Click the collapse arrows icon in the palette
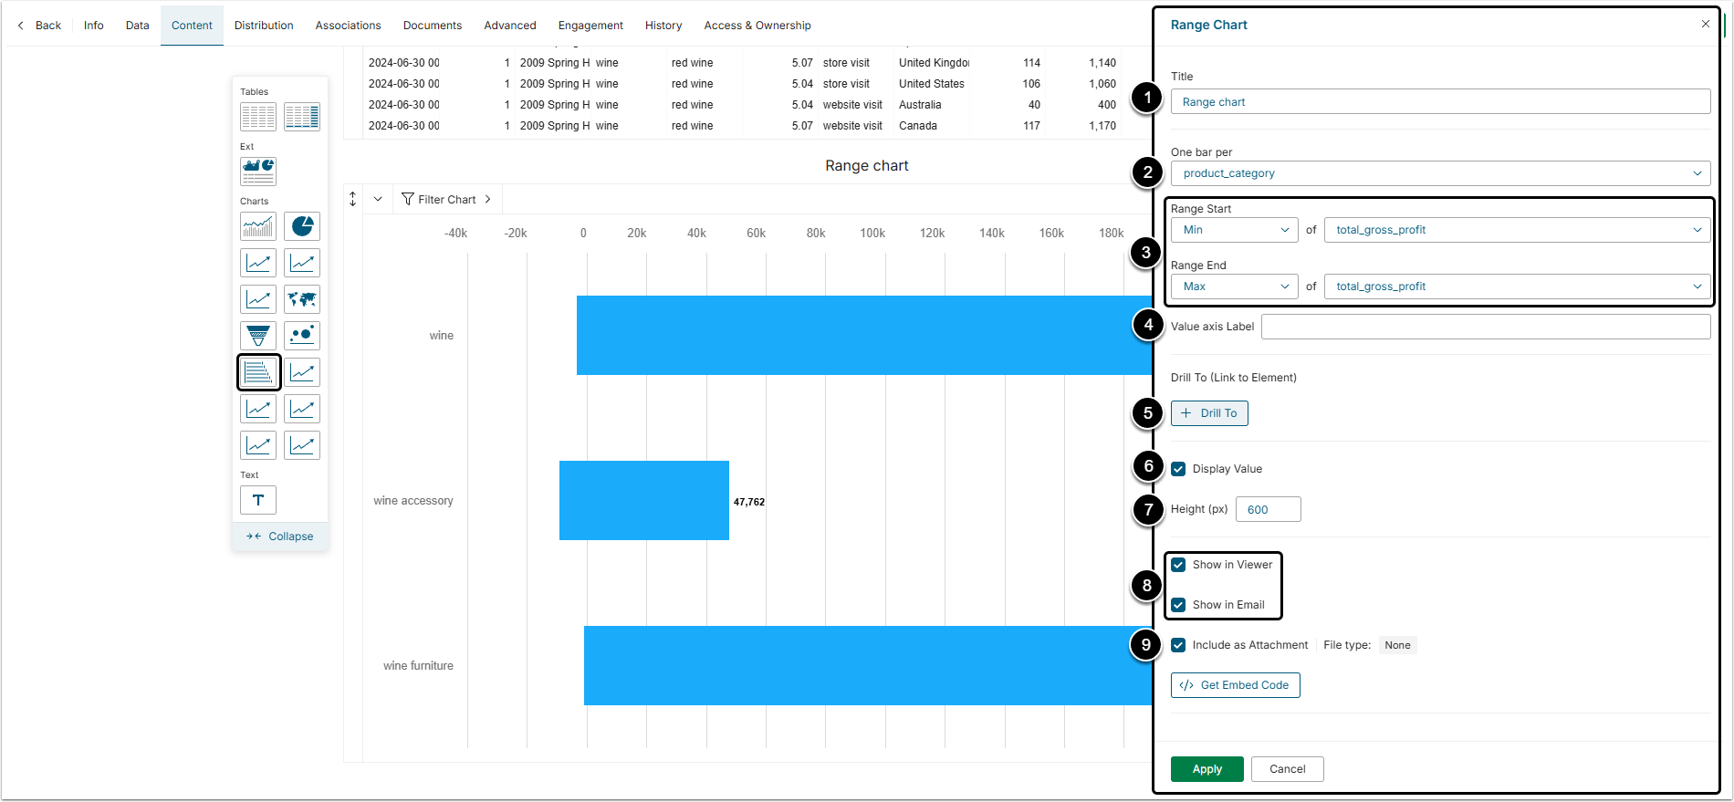This screenshot has width=1734, height=802. tap(254, 536)
